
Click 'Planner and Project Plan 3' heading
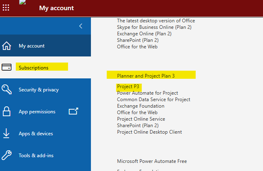[146, 76]
